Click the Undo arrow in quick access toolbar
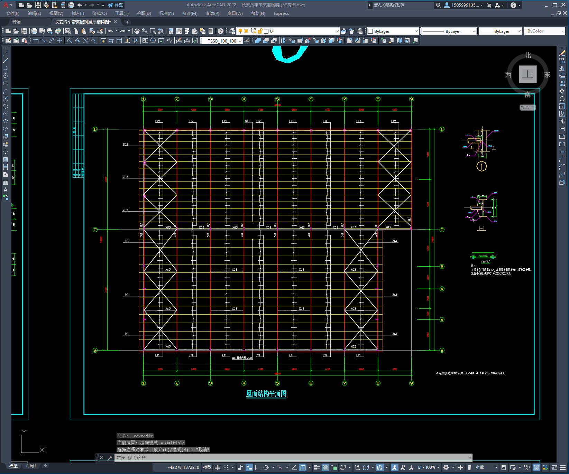Screen dimensions: 569x474 [80, 5]
